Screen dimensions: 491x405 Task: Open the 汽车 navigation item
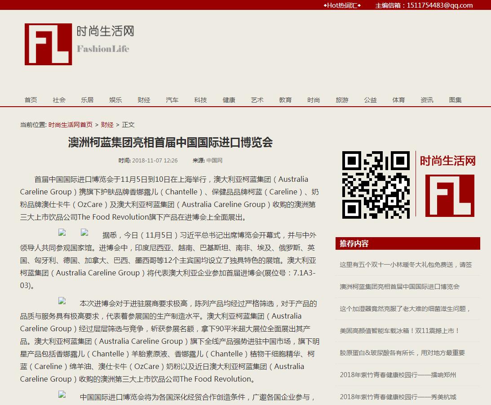point(172,100)
